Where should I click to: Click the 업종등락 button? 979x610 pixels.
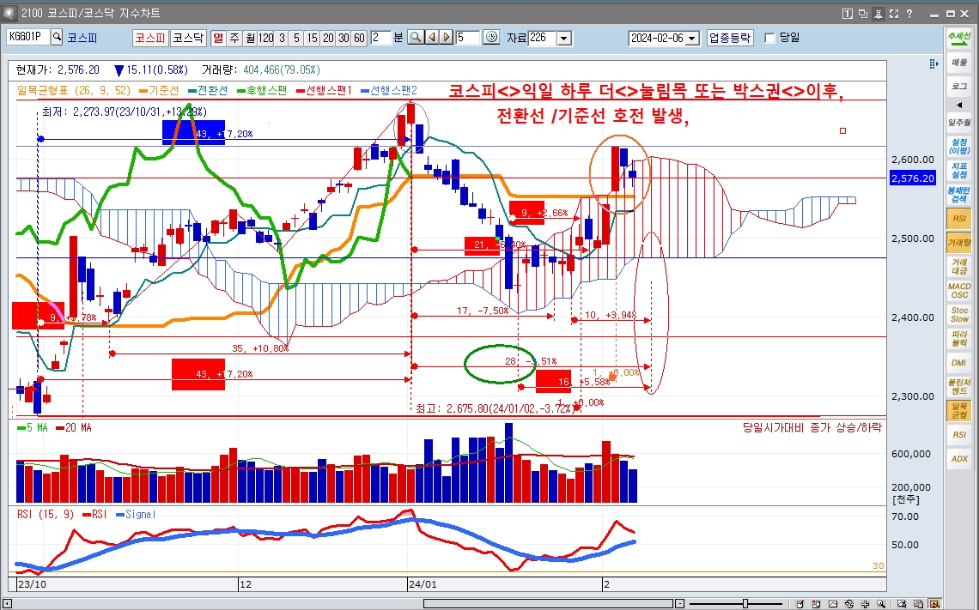(729, 38)
